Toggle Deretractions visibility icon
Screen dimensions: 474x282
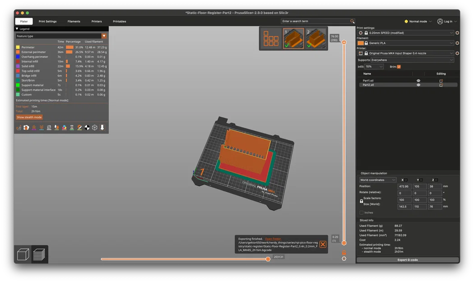42,128
